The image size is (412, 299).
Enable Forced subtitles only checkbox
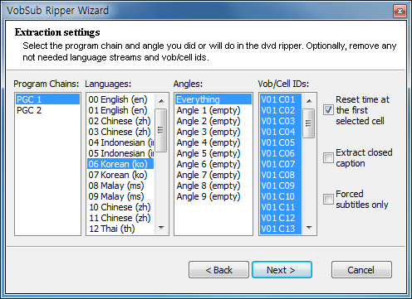click(328, 199)
